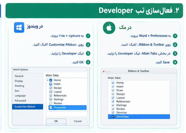Toggle References checkbox in Word Options
Screen dimensions: 186x133
[x=51, y=95]
